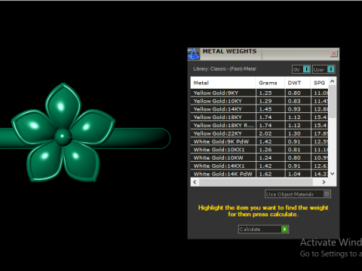The image size is (362, 271).
Task: Select the Yellow Gold:10KY row
Action: pos(259,101)
